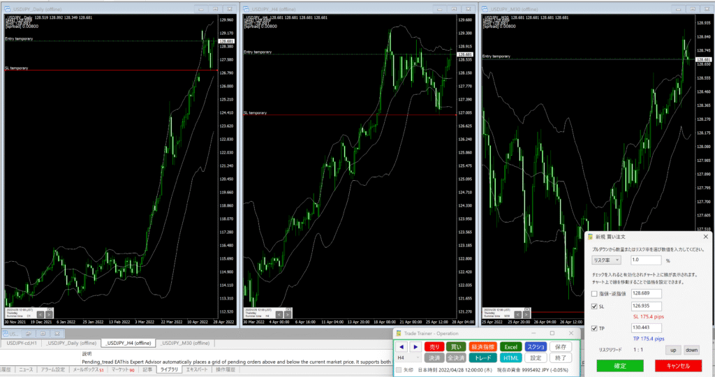The width and height of the screenshot is (715, 377).
Task: Click the USDJPY M30 window title icon
Action: (485, 9)
